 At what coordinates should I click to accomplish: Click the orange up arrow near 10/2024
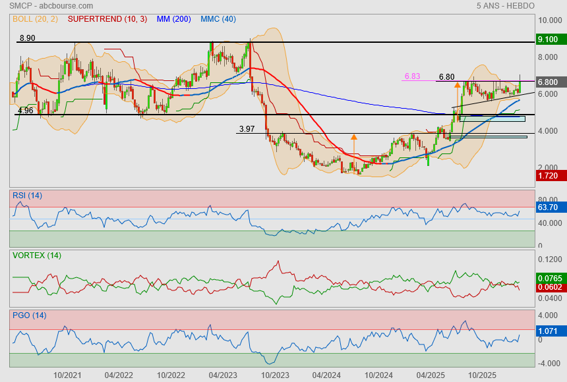point(353,138)
